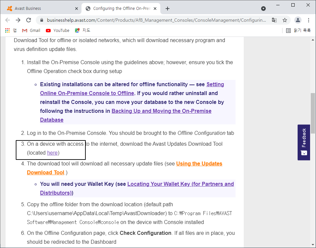This screenshot has height=248, width=316.
Task: Open YouTube bookmark
Action: (57, 30)
